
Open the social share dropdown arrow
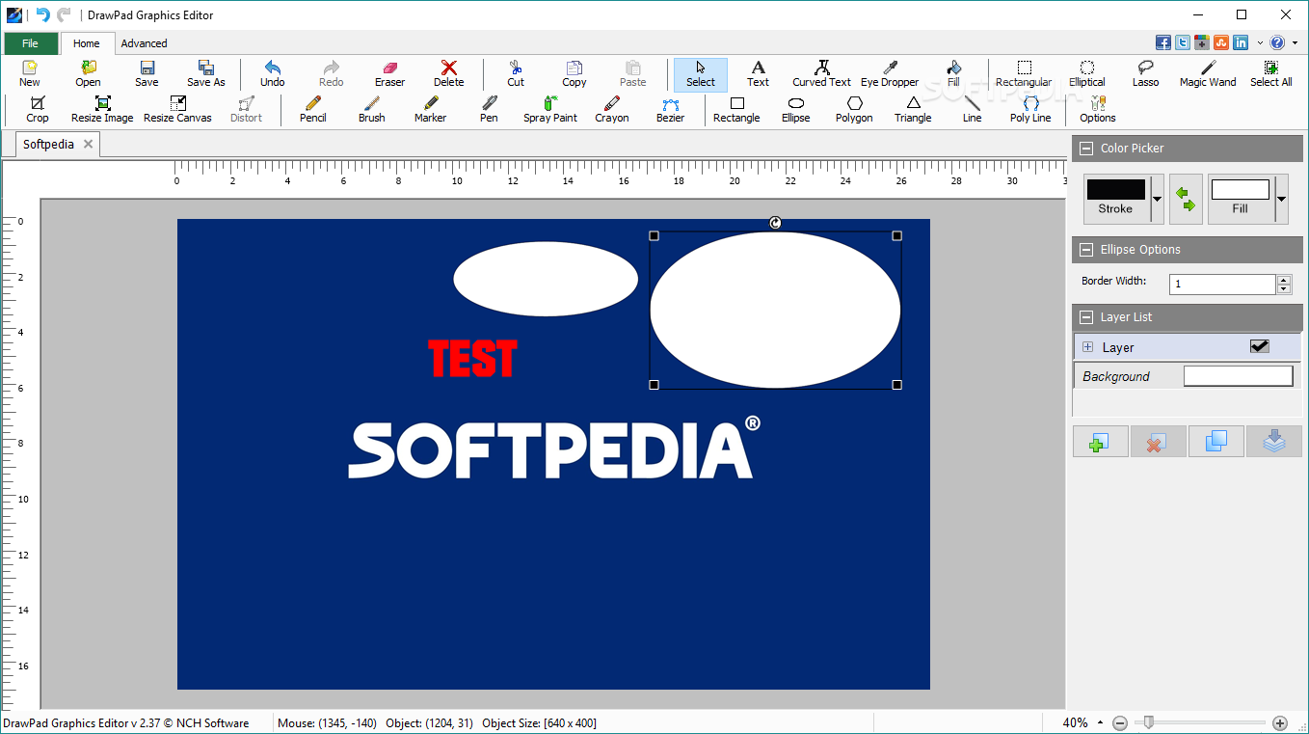(x=1259, y=42)
